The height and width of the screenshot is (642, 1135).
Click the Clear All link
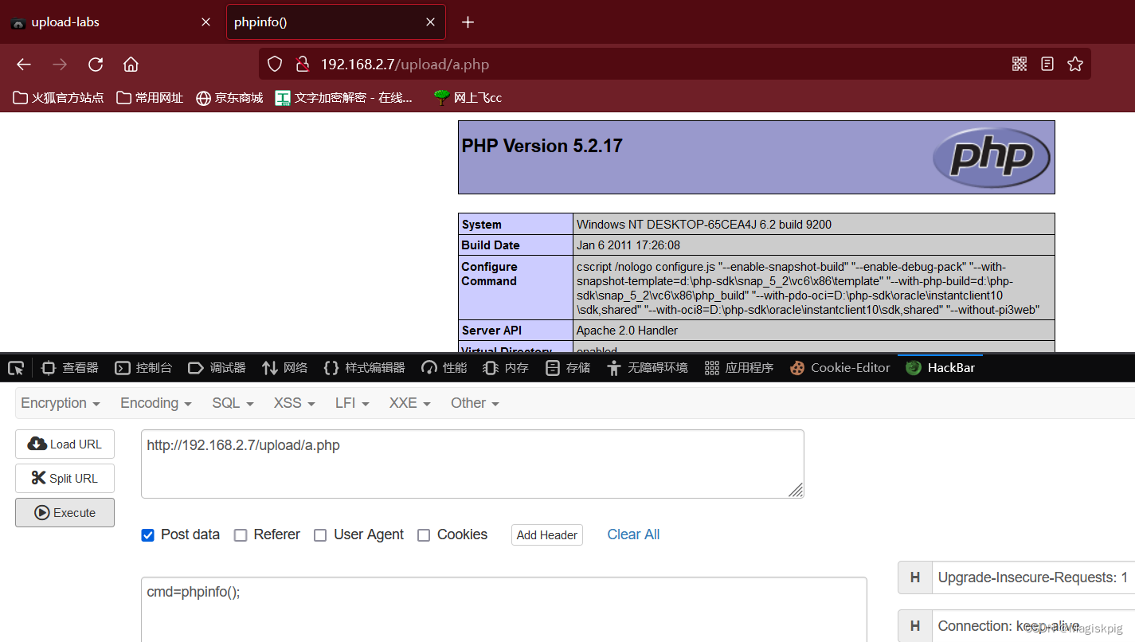633,534
